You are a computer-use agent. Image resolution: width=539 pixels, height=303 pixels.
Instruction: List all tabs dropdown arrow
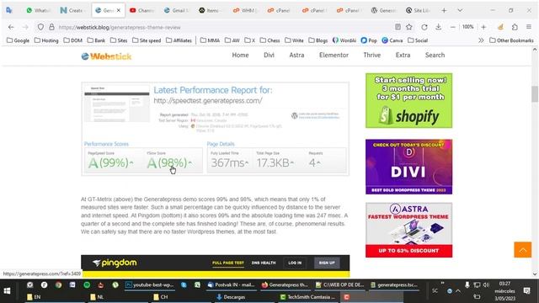tap(460, 10)
